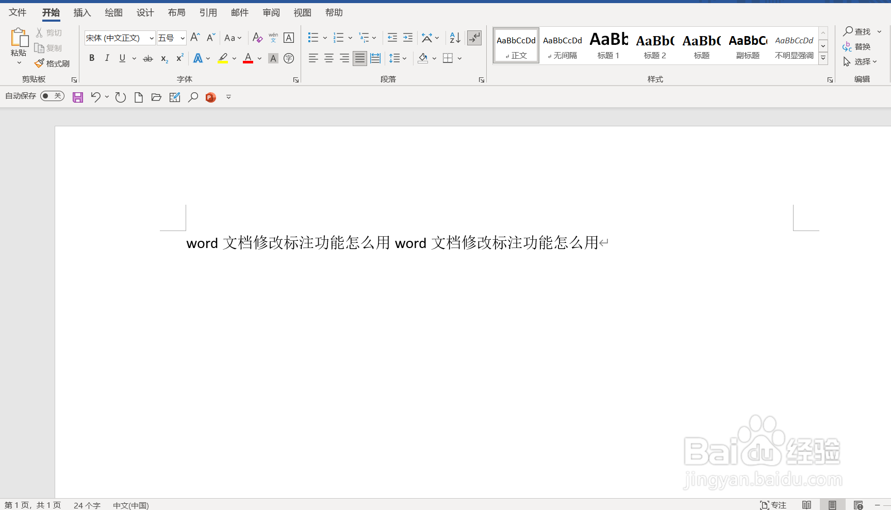Screen dimensions: 891x510
Task: Activate the Format Painter brush
Action: tap(52, 63)
